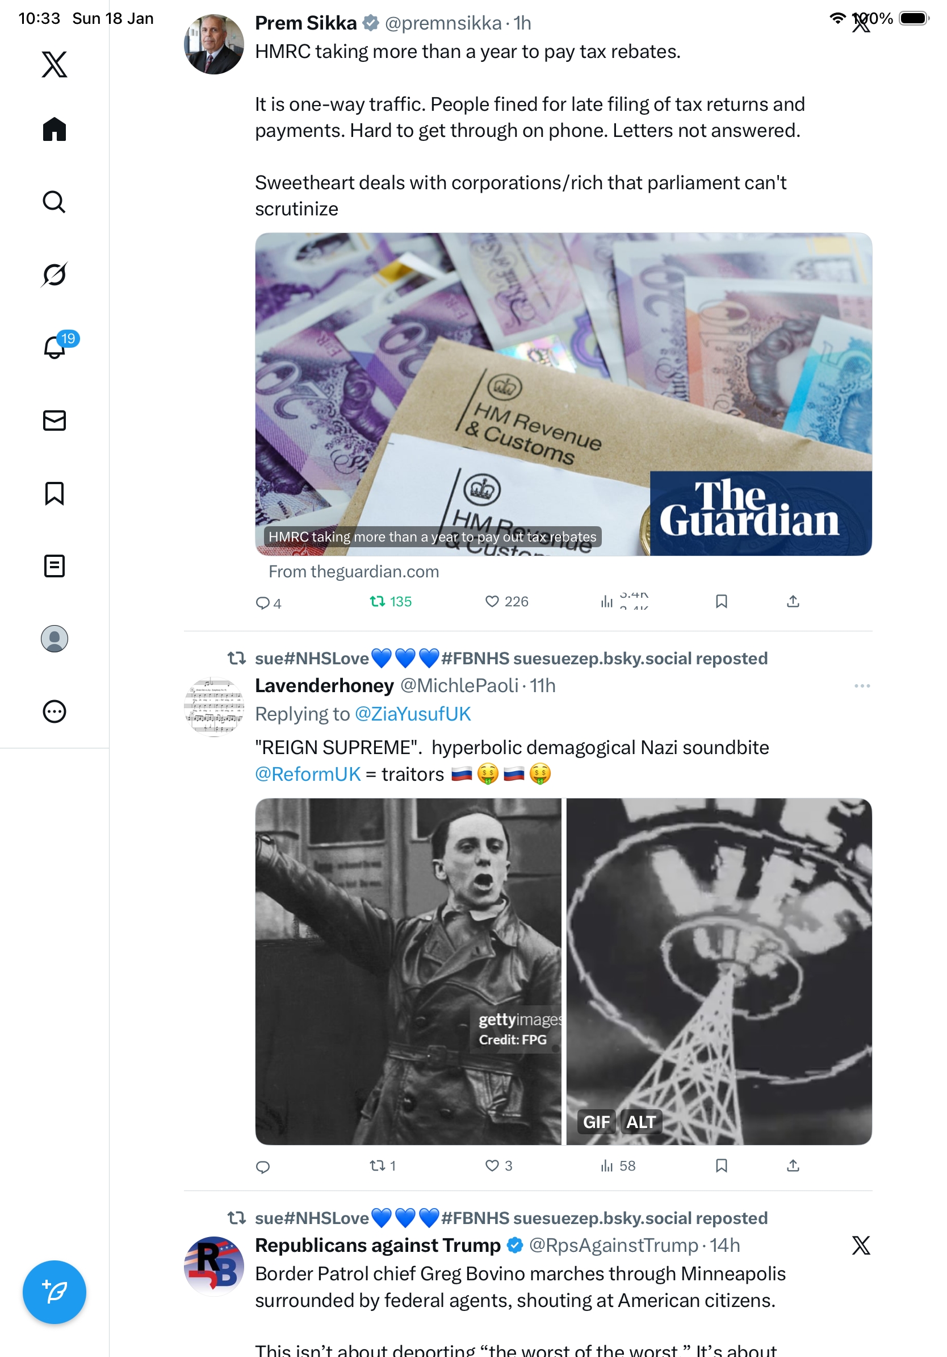
Task: Bookmark the Lavenderhoney reply
Action: coord(721,1165)
